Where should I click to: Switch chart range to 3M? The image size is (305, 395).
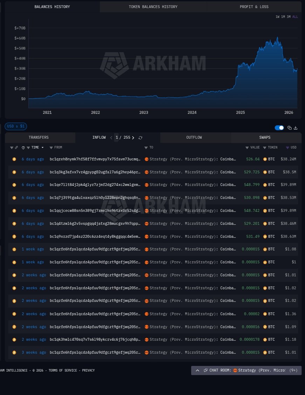(289, 17)
